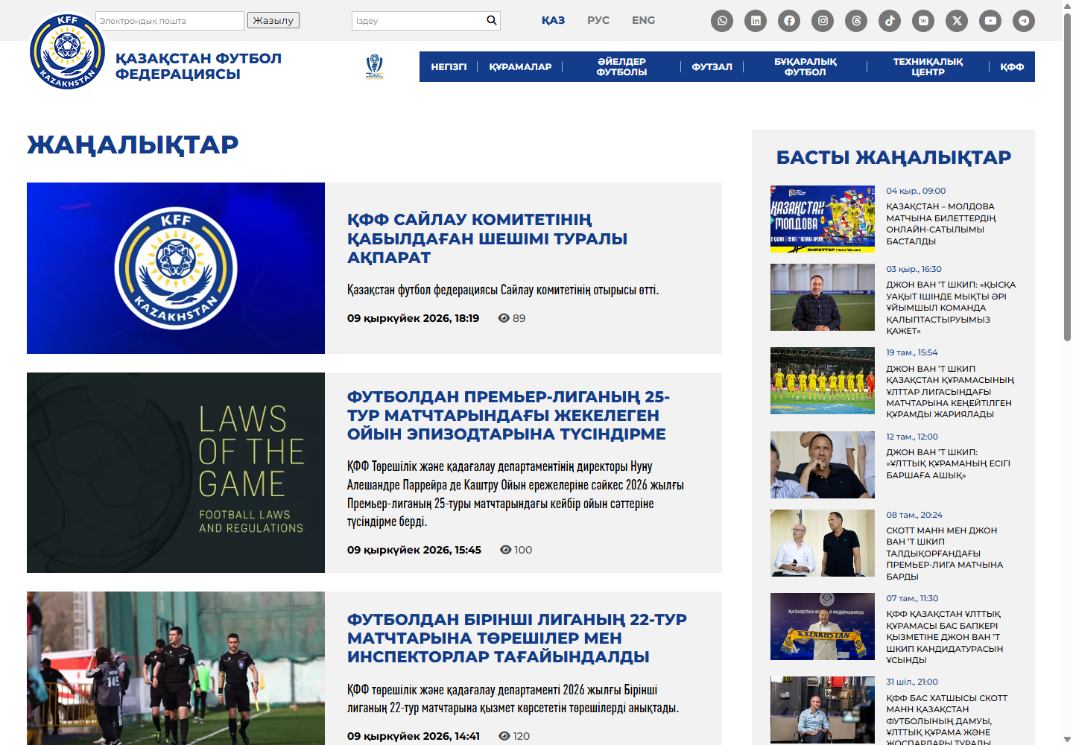This screenshot has height=745, width=1073.
Task: Click sidebar thumbnail dated 31 шіл., 21:00
Action: point(823,710)
